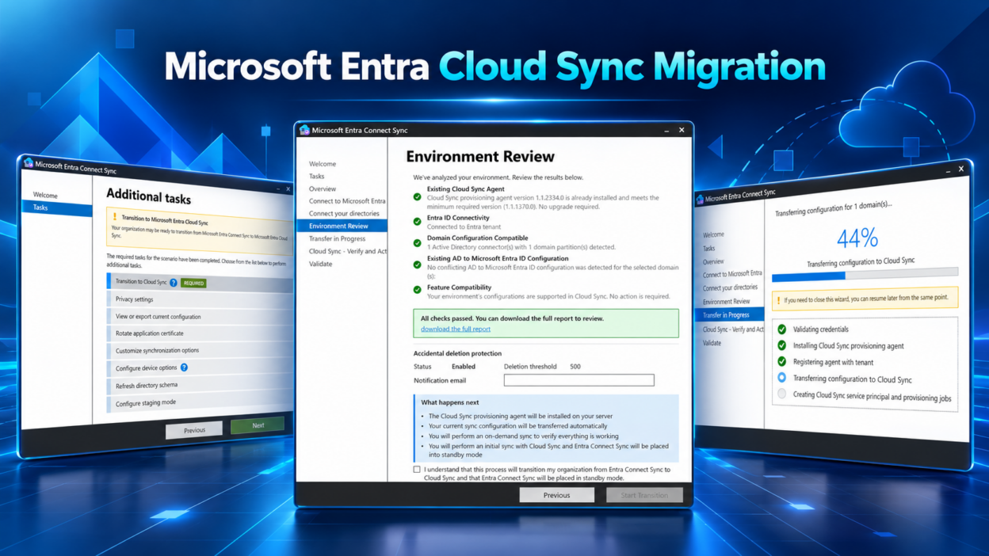Select Validate step in center window sidebar
The image size is (989, 556).
[x=320, y=264]
